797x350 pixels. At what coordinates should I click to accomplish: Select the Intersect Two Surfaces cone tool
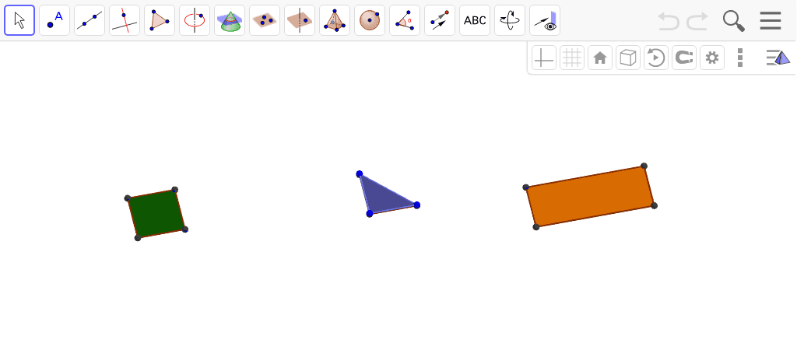(x=230, y=20)
